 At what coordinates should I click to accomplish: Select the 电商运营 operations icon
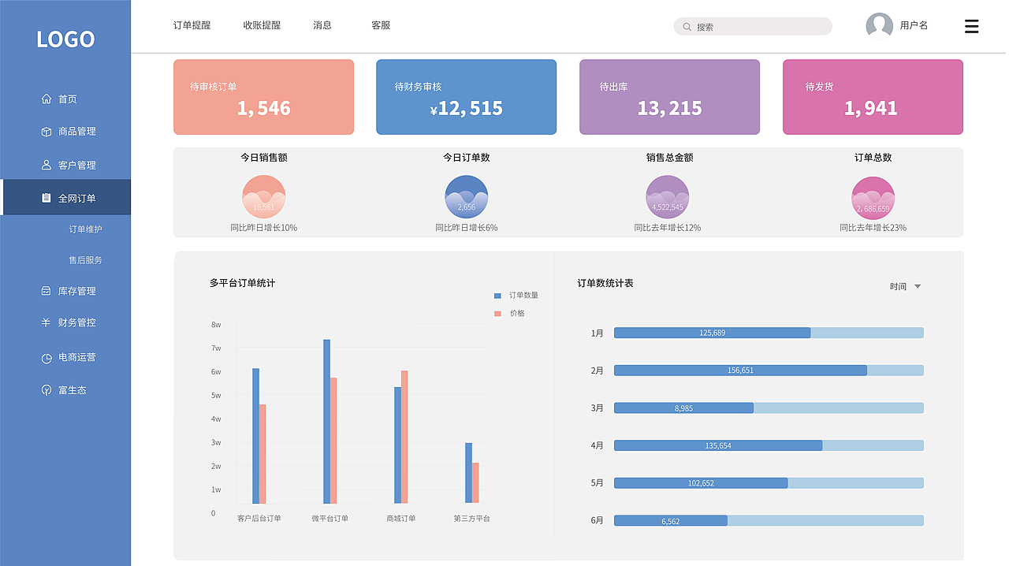coord(48,357)
